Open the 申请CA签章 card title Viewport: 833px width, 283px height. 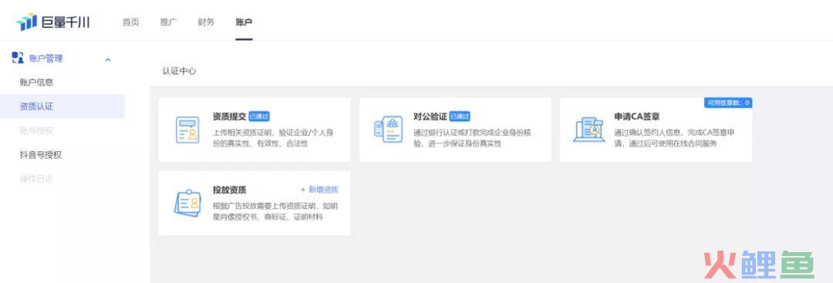(x=637, y=116)
